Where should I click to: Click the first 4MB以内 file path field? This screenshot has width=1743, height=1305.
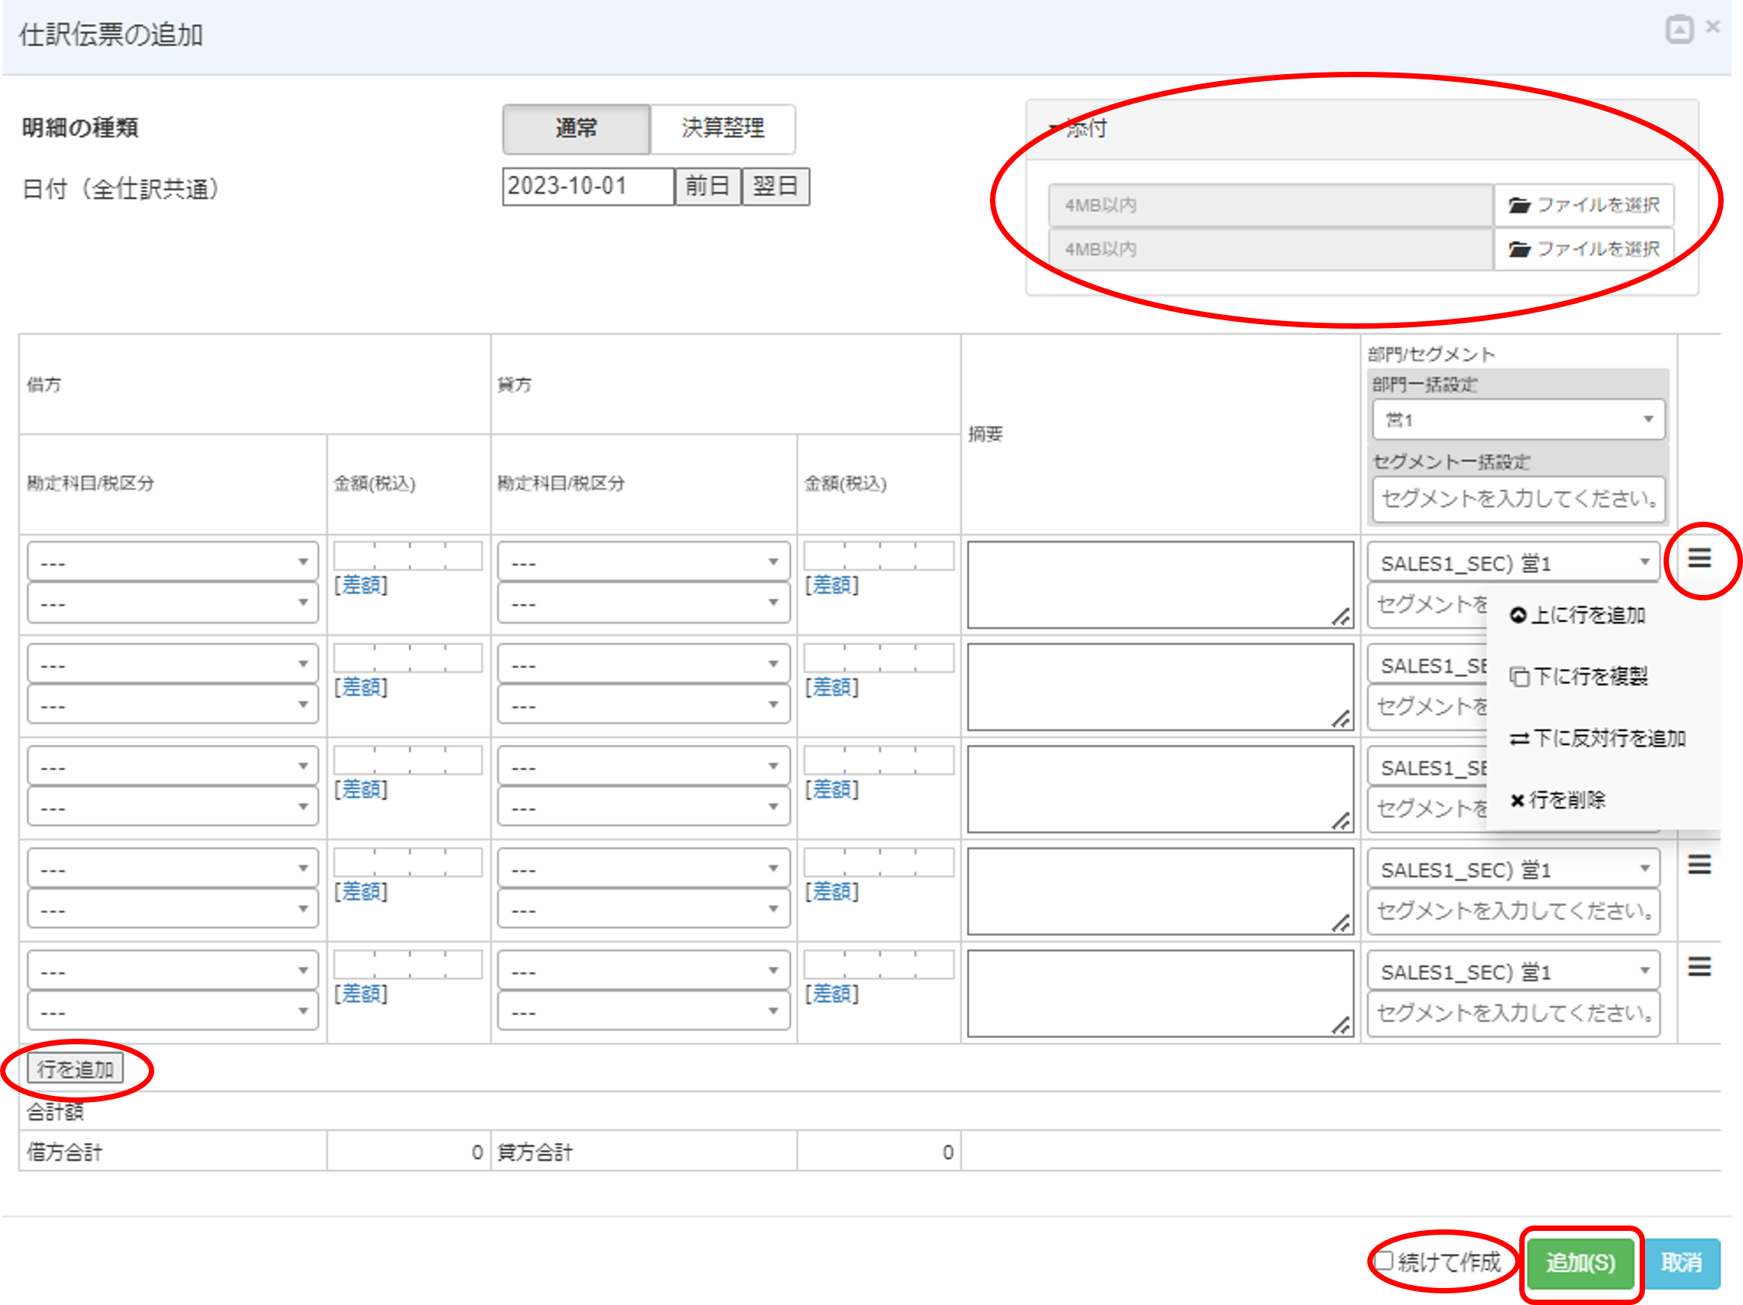click(1270, 205)
